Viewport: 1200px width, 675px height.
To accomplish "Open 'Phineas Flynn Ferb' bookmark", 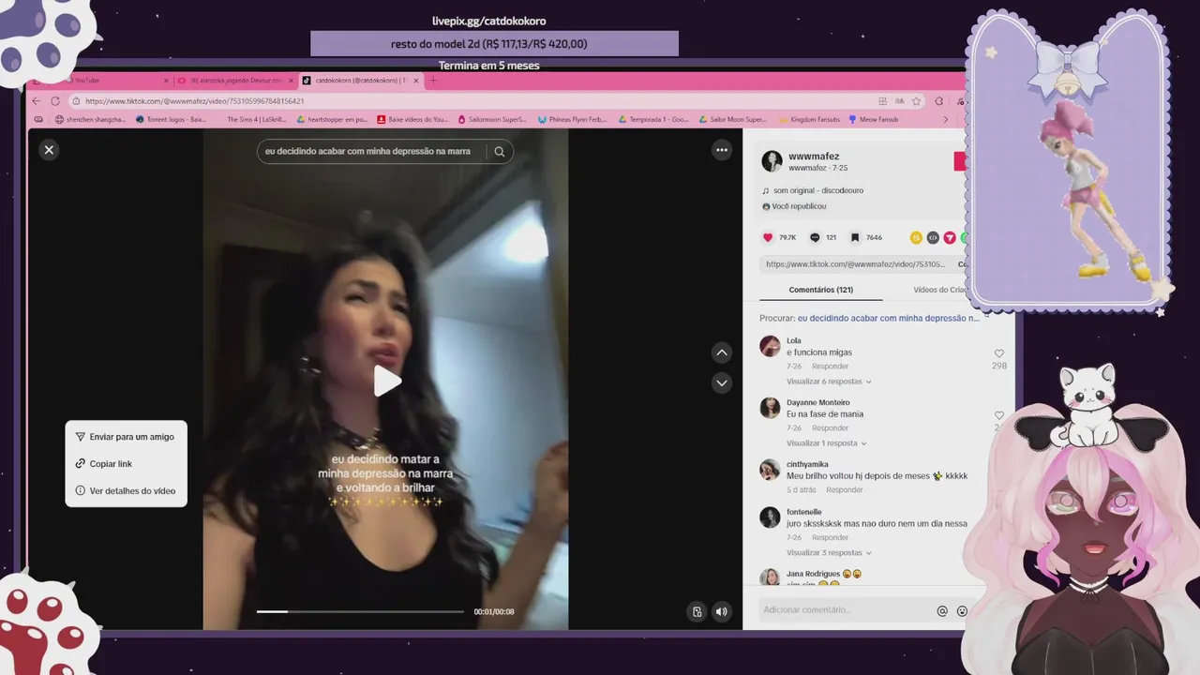I will pos(572,119).
